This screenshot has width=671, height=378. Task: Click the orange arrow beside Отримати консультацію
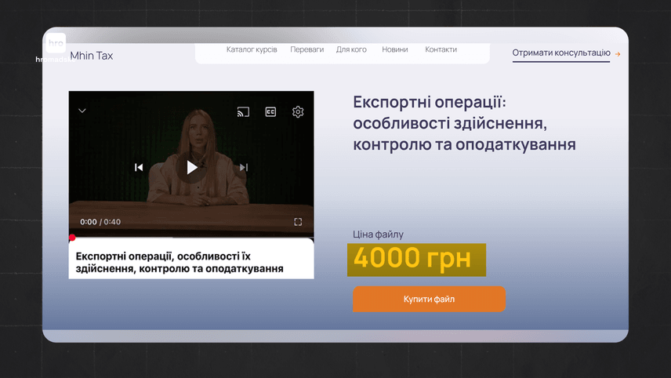(618, 54)
